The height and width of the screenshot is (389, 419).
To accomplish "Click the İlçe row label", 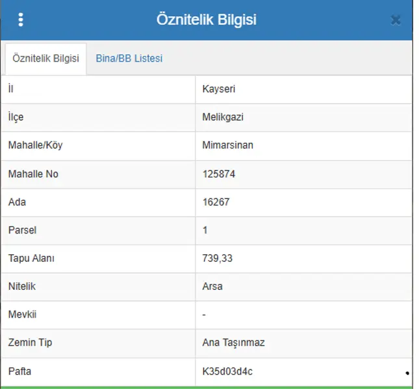I will (16, 117).
